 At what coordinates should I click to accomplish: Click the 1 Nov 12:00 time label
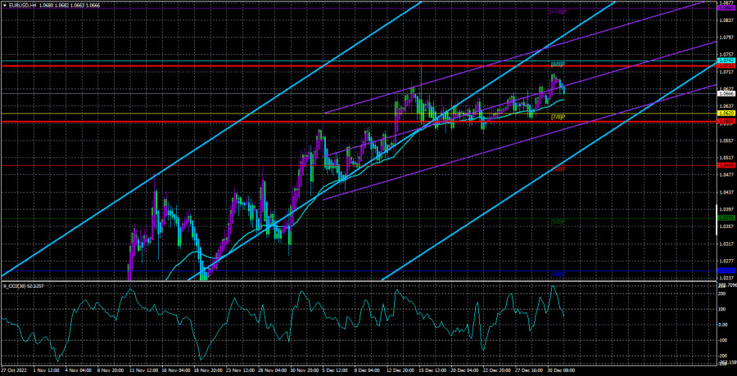(x=45, y=372)
